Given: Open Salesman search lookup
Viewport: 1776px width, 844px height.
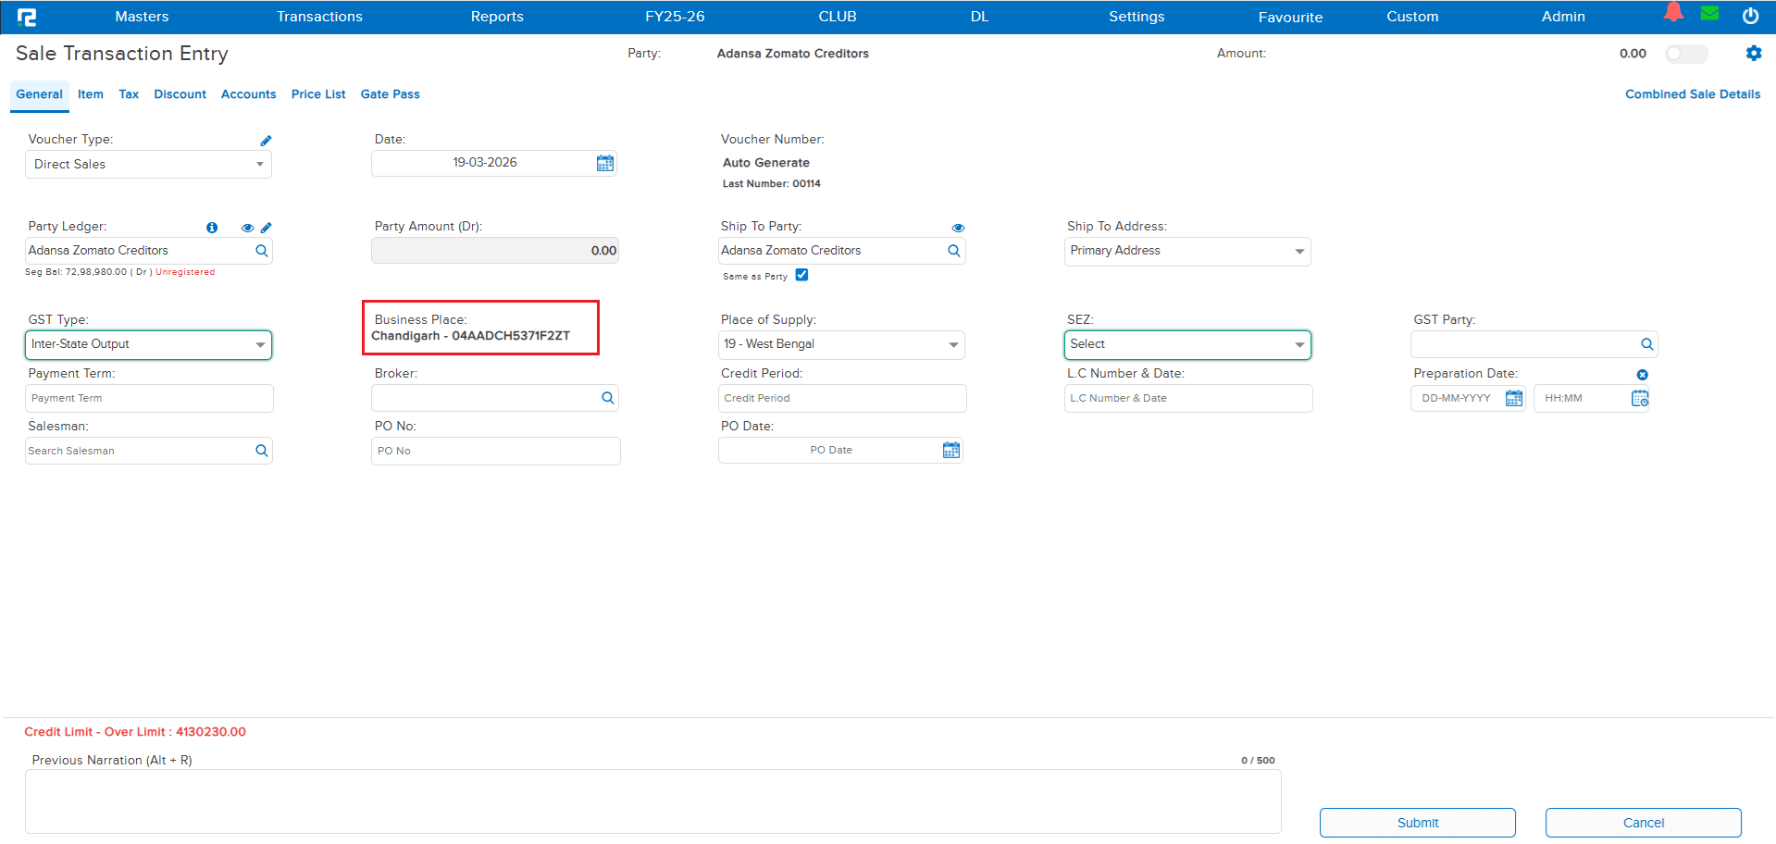Looking at the screenshot, I should [261, 450].
